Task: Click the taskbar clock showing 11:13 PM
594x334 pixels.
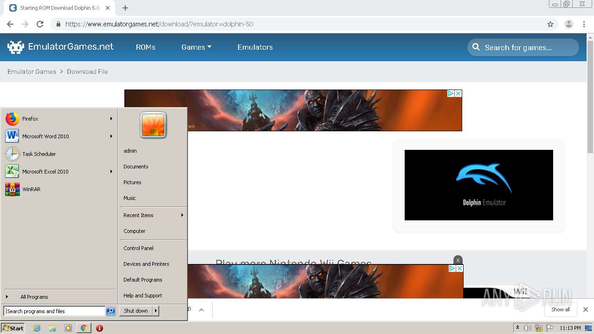Action: pos(570,328)
